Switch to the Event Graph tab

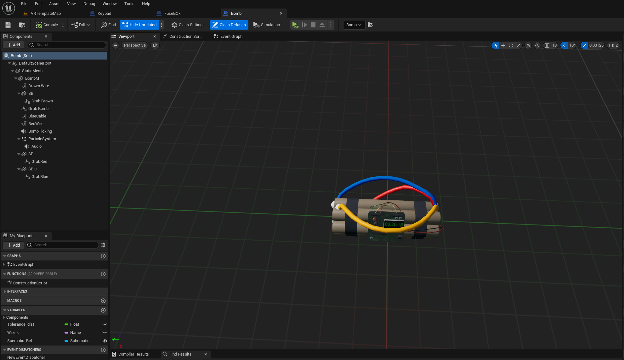click(228, 37)
